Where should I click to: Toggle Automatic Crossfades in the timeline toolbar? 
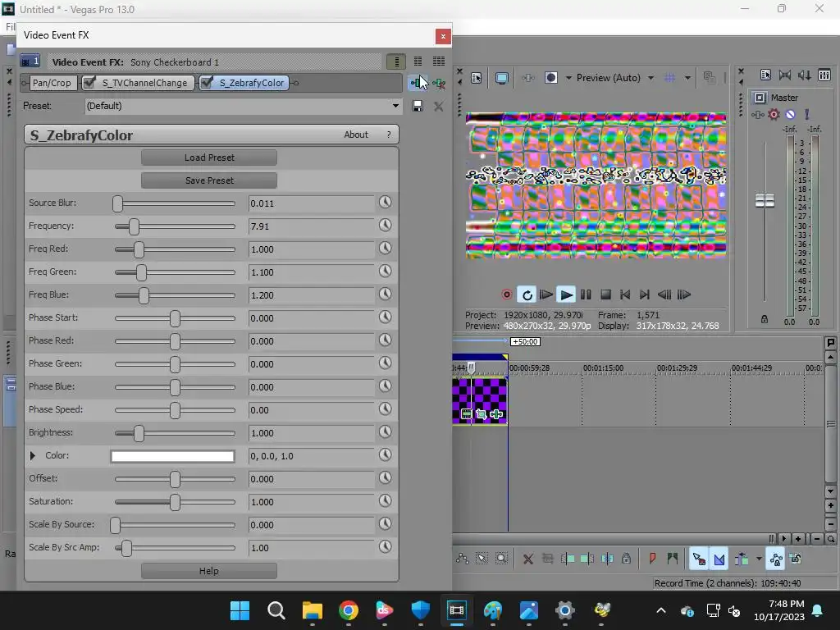coord(719,559)
